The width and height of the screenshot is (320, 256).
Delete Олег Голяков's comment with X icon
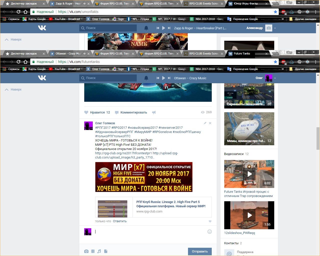[210, 123]
